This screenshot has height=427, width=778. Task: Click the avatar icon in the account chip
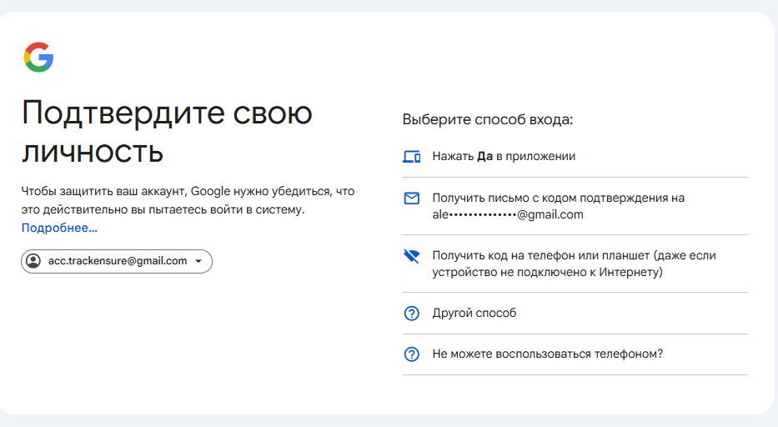click(x=33, y=261)
